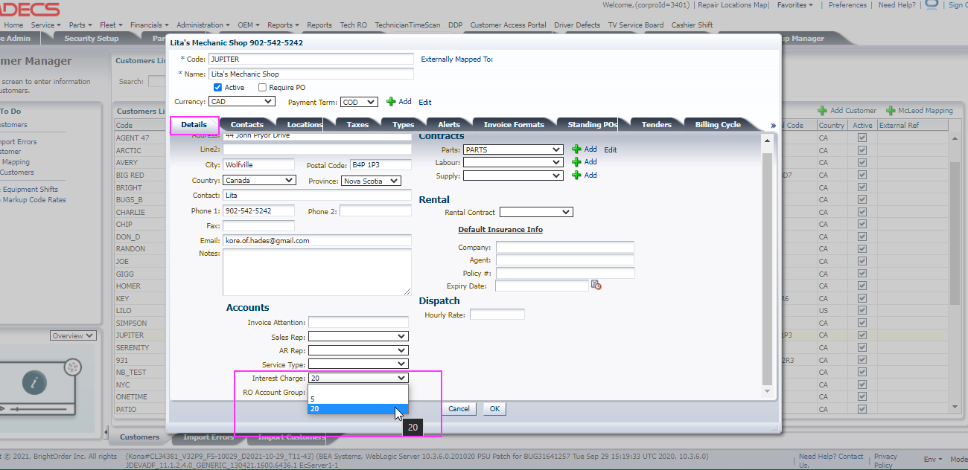The image size is (968, 470).
Task: Toggle Active checkbox in JUPITER row
Action: [x=862, y=335]
